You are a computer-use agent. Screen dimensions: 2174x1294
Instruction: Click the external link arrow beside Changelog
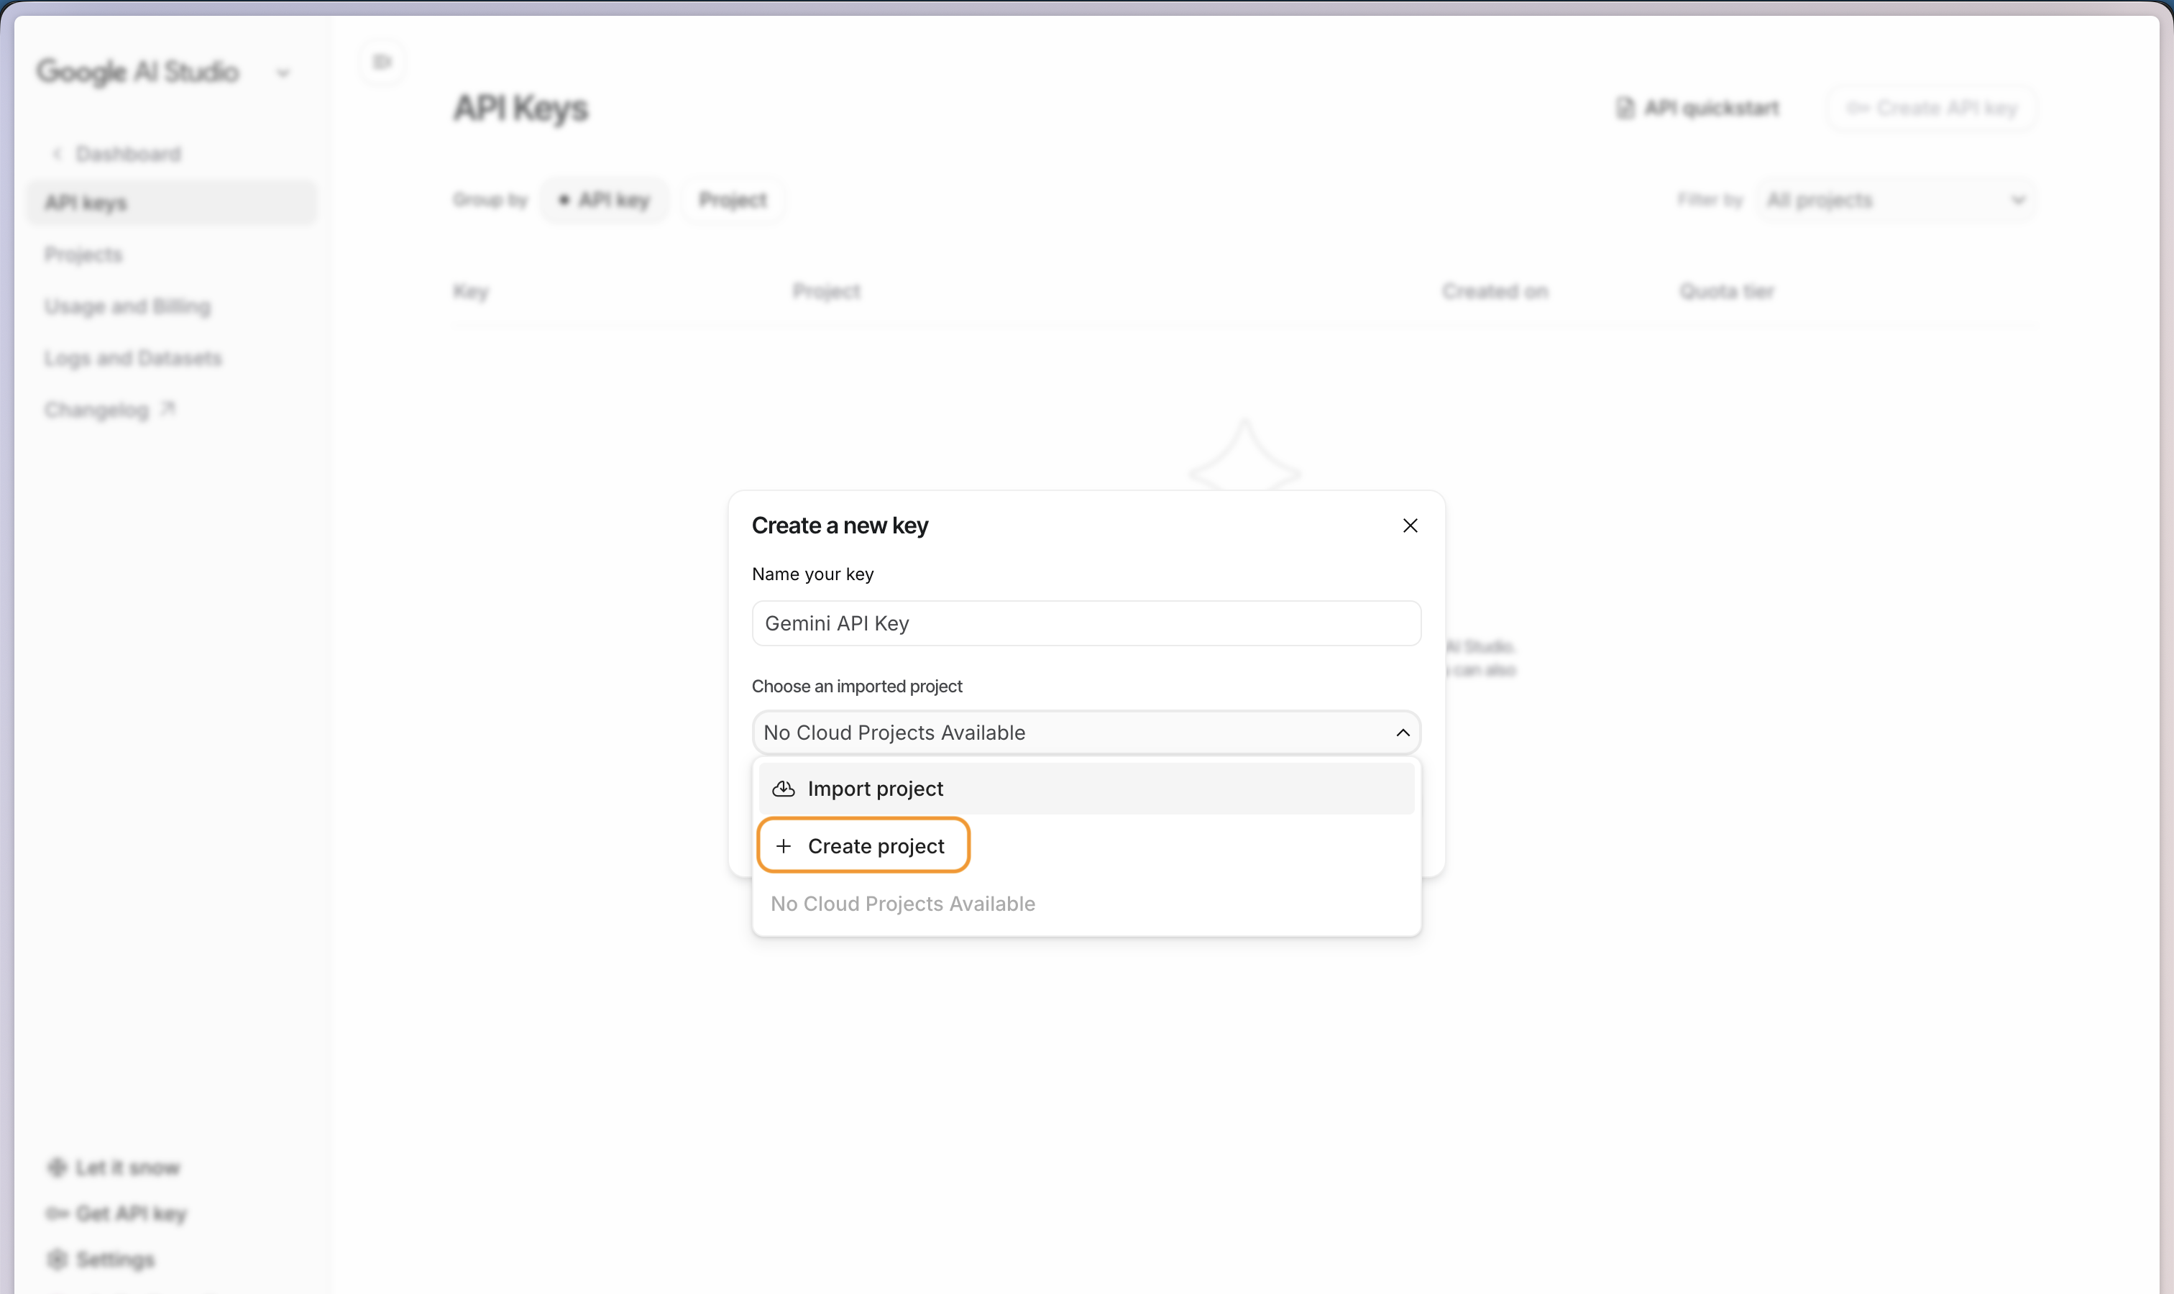[x=168, y=408]
